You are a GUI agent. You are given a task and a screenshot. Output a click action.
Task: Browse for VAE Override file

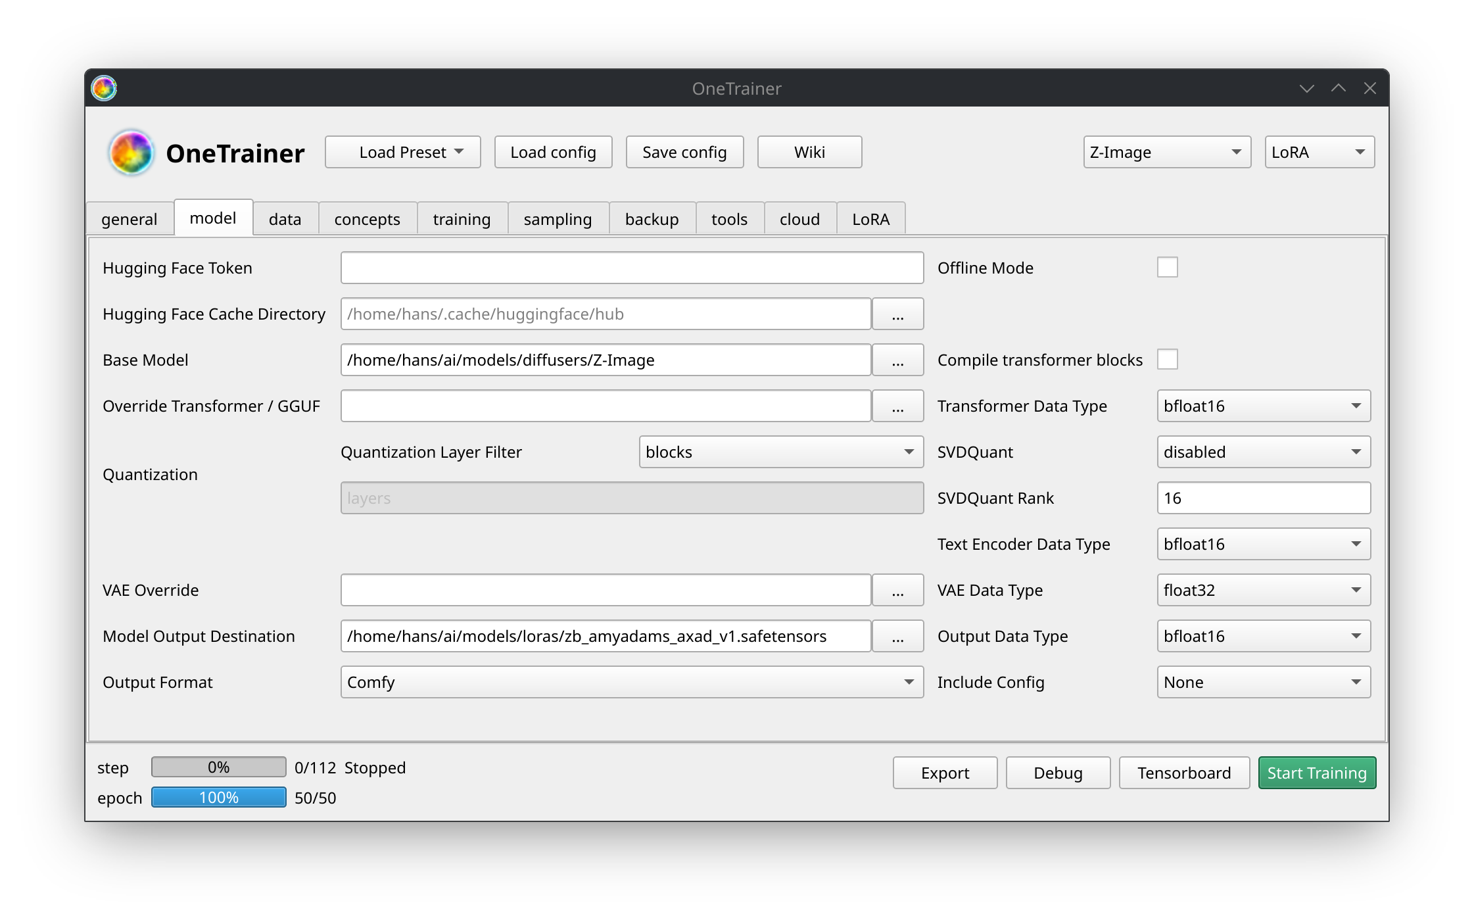click(897, 590)
